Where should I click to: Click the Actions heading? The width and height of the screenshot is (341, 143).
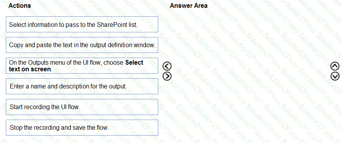tap(20, 5)
